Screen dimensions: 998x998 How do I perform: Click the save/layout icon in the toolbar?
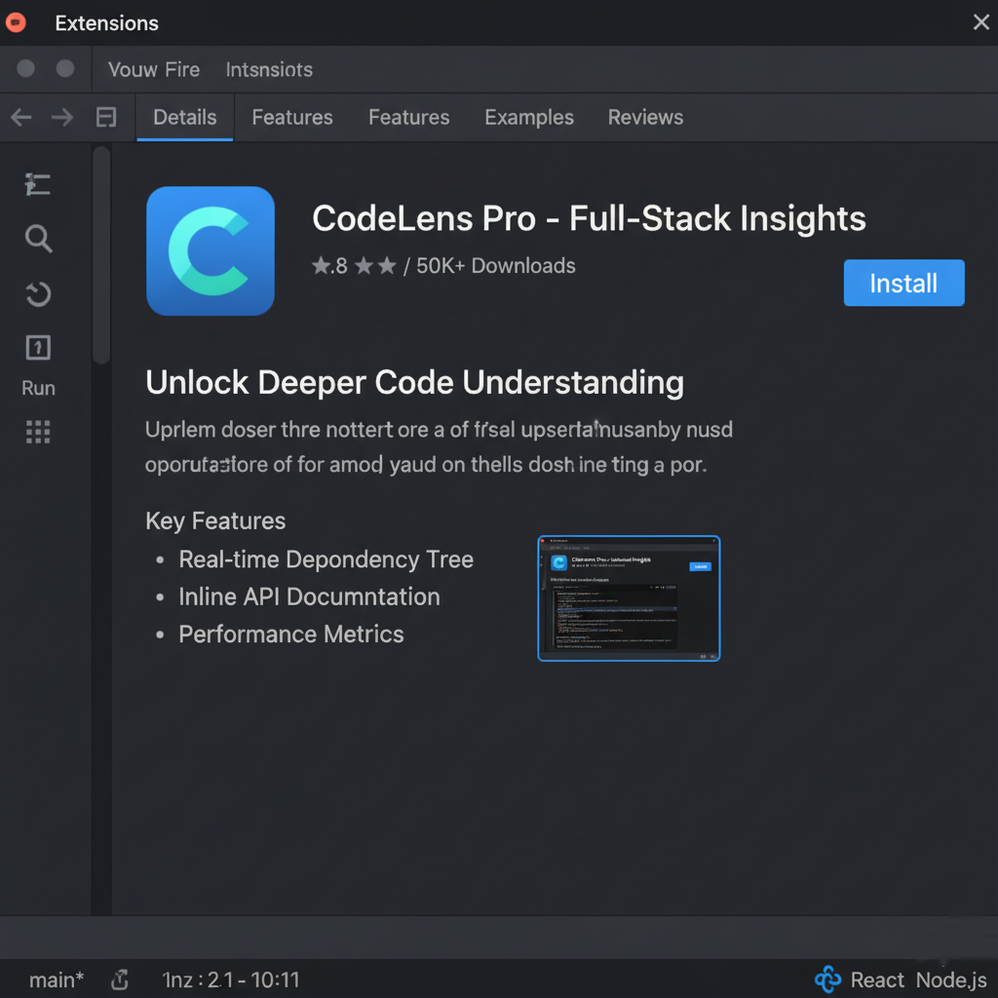tap(106, 117)
